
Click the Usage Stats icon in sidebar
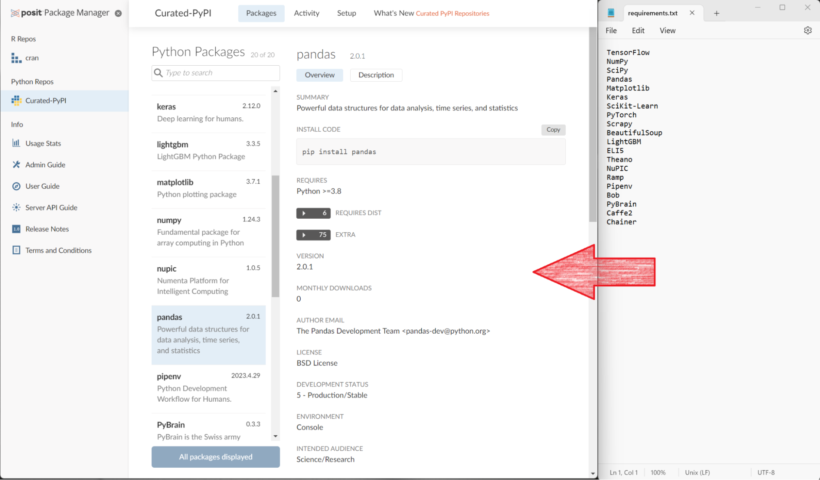point(16,143)
